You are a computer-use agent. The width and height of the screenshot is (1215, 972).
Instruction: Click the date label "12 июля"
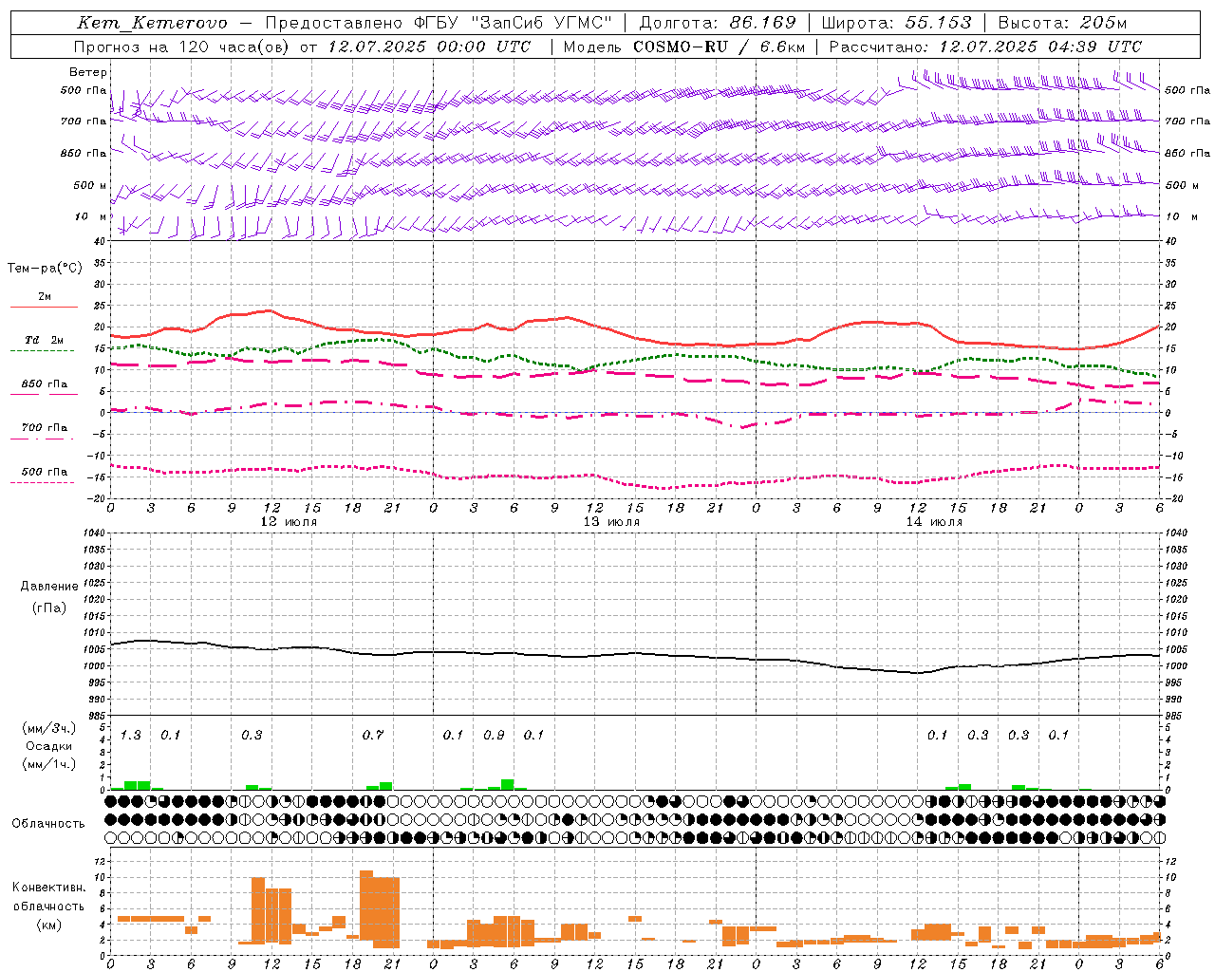point(289,522)
